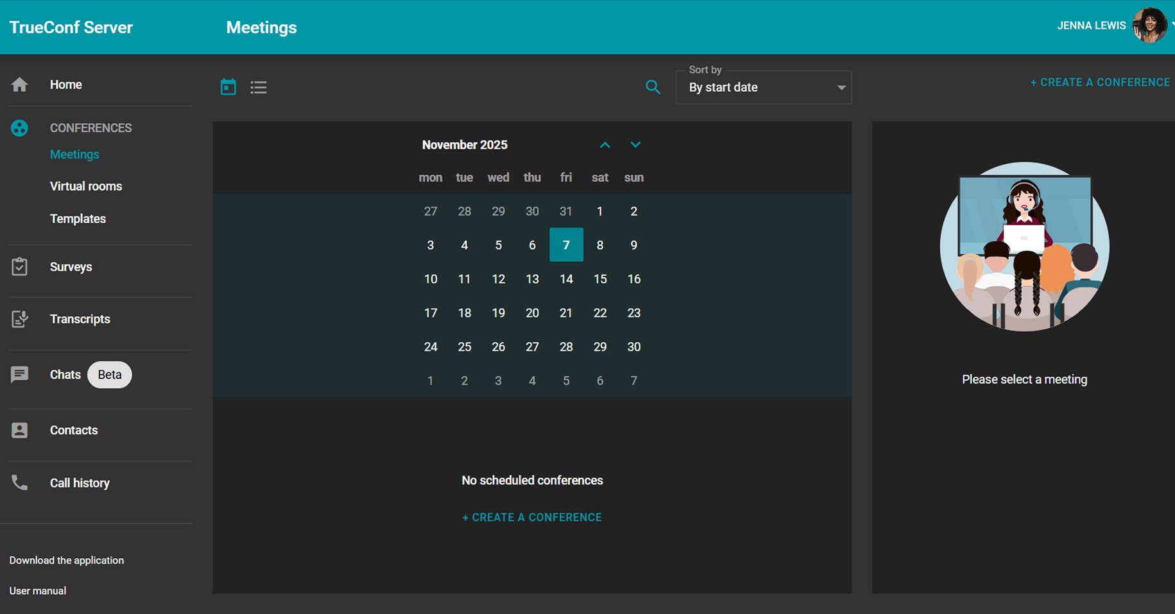1175x614 pixels.
Task: Click the Transcripts document icon
Action: 19,319
